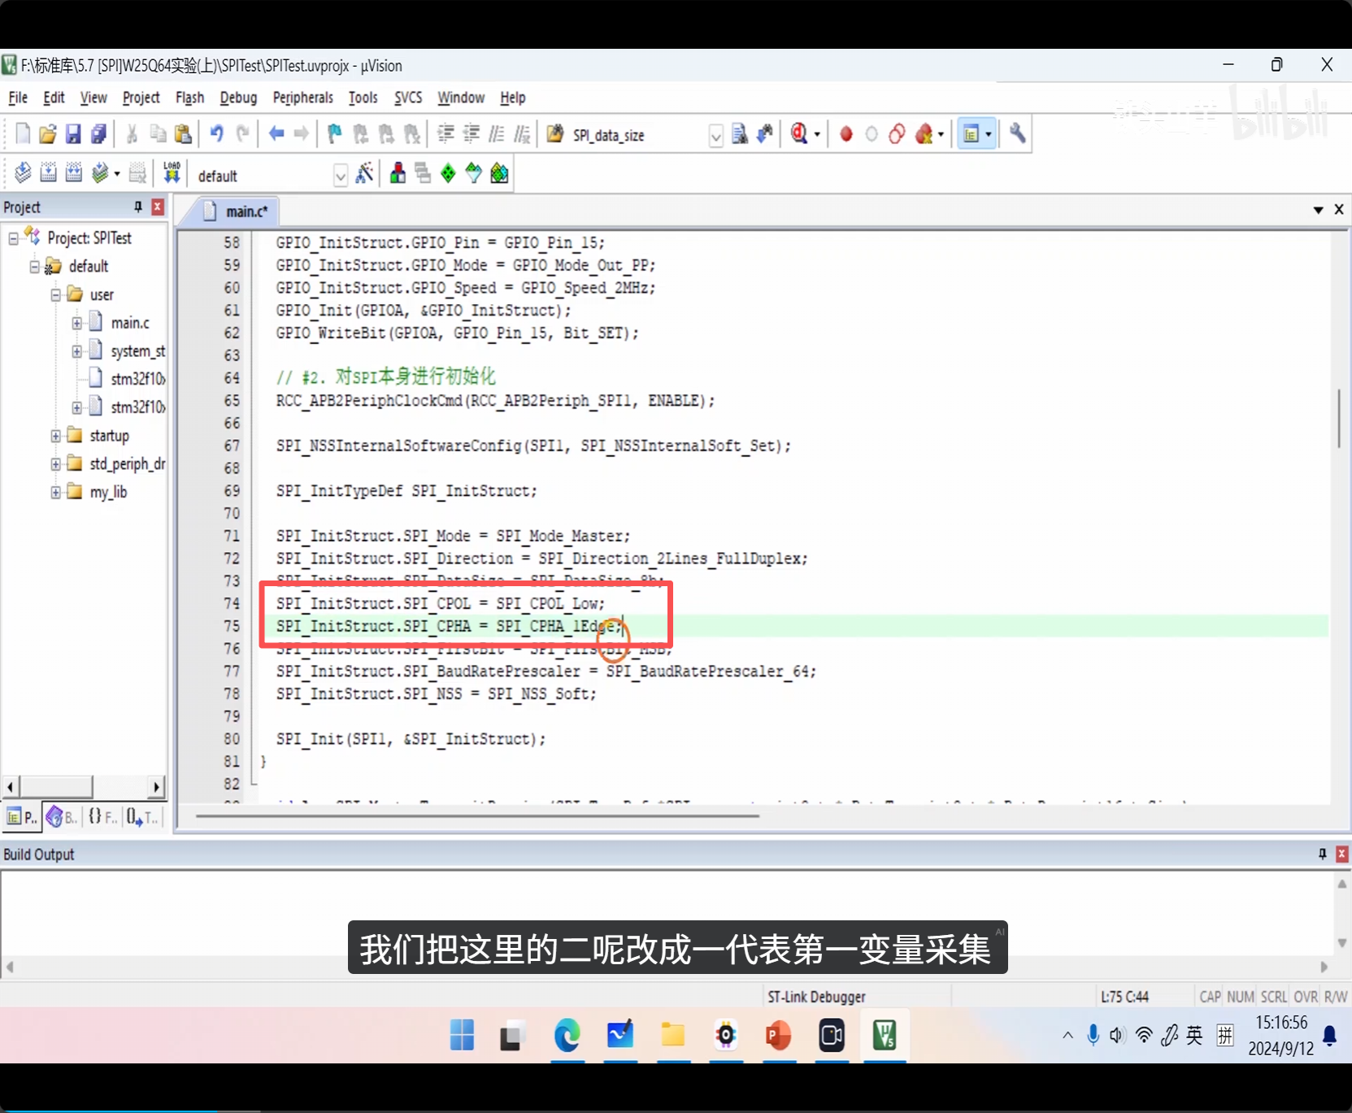The width and height of the screenshot is (1352, 1113).
Task: Insert a bookmark on the current line
Action: tap(334, 134)
